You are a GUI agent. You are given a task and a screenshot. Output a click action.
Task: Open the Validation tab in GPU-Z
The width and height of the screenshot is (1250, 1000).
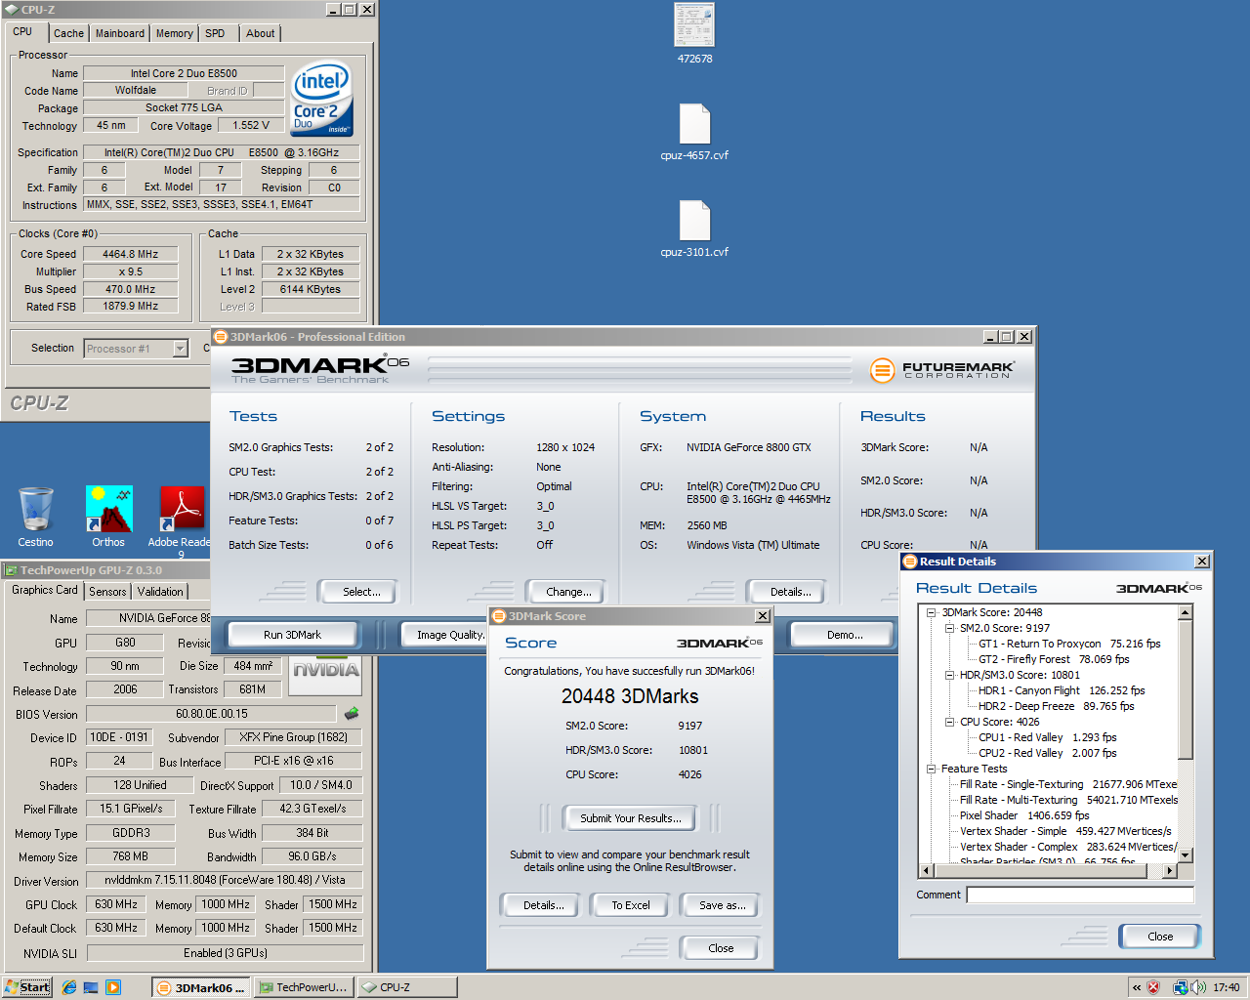160,591
